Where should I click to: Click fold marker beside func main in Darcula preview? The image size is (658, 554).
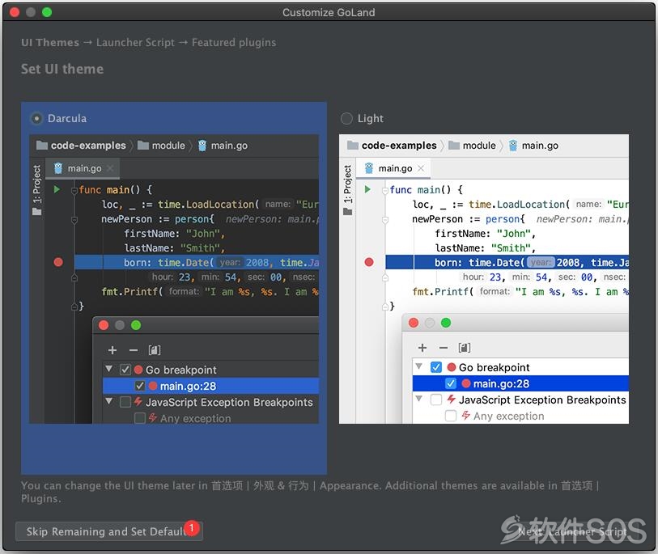click(74, 190)
